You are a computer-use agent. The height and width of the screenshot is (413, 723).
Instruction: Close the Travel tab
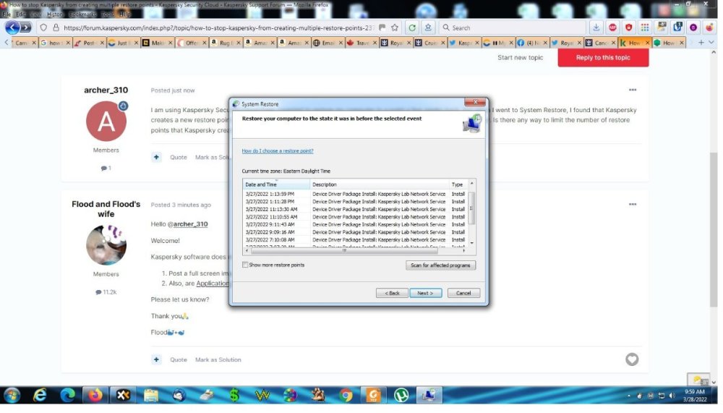coord(375,43)
